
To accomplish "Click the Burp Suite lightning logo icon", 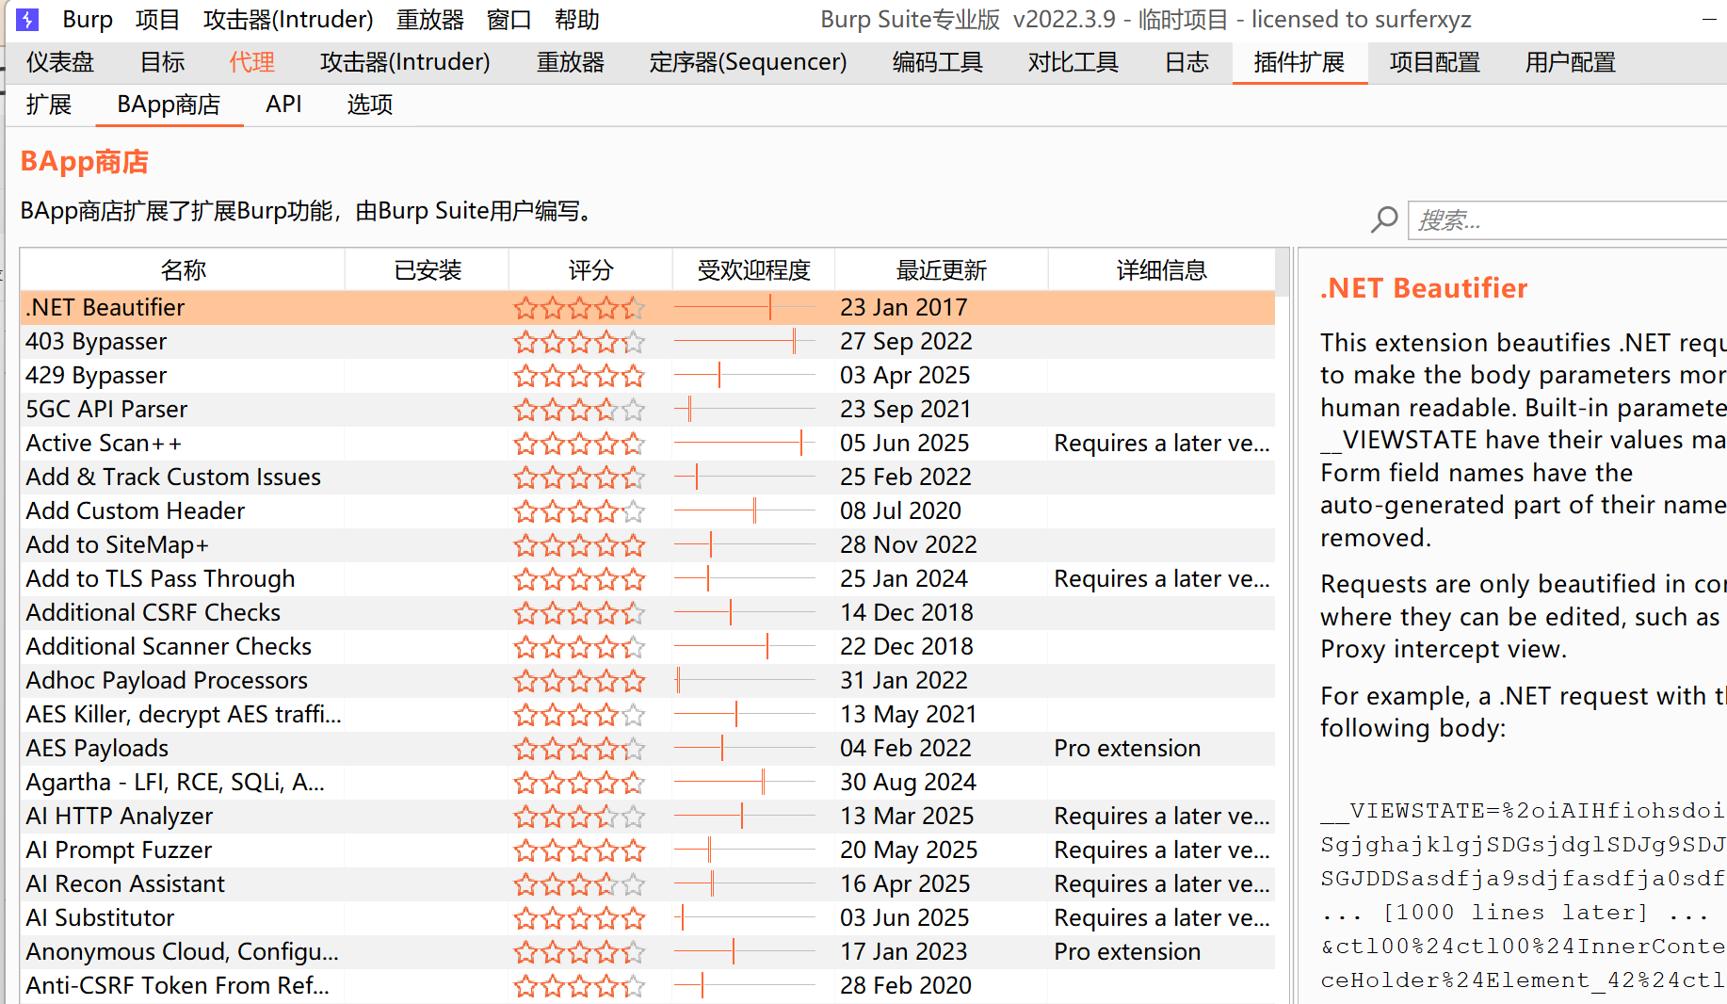I will (x=28, y=19).
